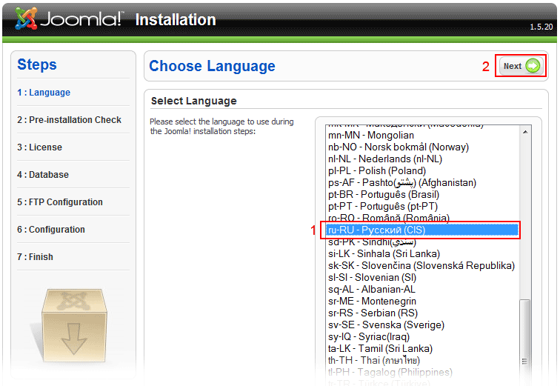Click the installer box image with the down arrow
This screenshot has height=386, width=560.
pyautogui.click(x=73, y=325)
